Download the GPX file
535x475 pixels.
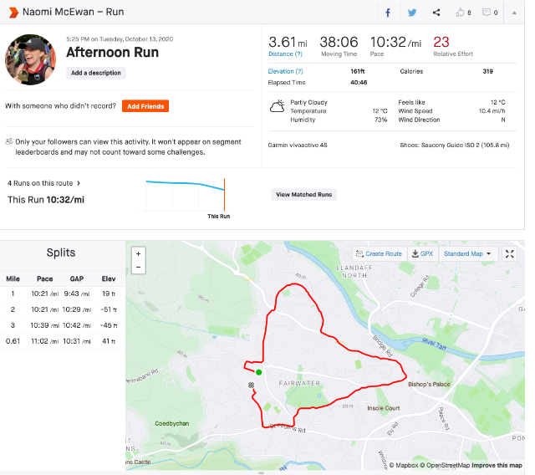coord(422,253)
